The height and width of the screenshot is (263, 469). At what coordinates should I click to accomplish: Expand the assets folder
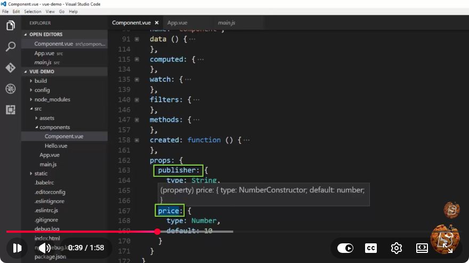36,118
